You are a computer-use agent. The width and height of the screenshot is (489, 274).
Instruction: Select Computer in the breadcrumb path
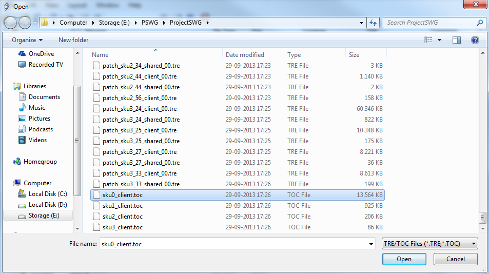pyautogui.click(x=73, y=23)
